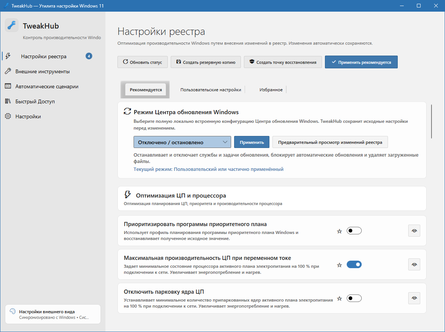Click Предварительный просмотр изменений реестра button
The height and width of the screenshot is (332, 445).
pyautogui.click(x=330, y=142)
